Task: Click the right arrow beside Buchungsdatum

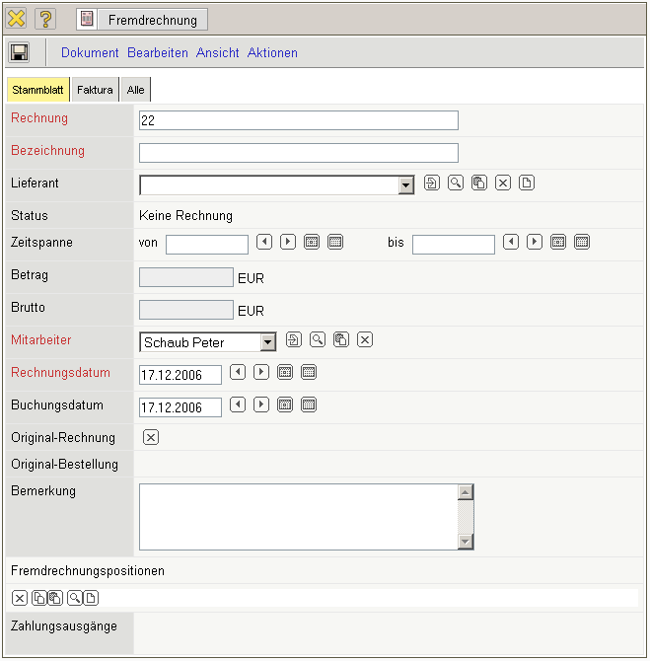Action: click(261, 404)
